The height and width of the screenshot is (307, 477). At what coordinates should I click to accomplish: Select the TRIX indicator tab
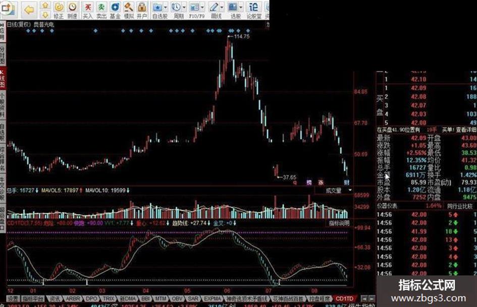pyautogui.click(x=109, y=299)
